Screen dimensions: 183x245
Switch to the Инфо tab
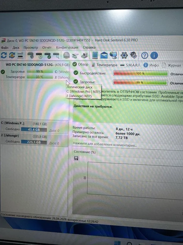tap(151, 65)
